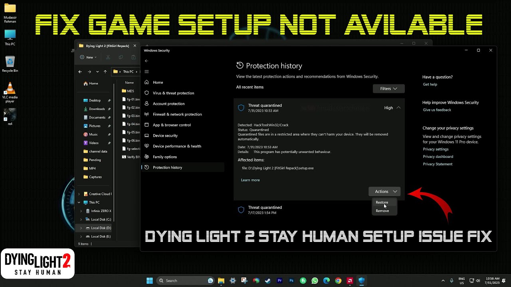Screen dimensions: 511x287
Task: Click File Explorer back arrow
Action: (x=80, y=72)
